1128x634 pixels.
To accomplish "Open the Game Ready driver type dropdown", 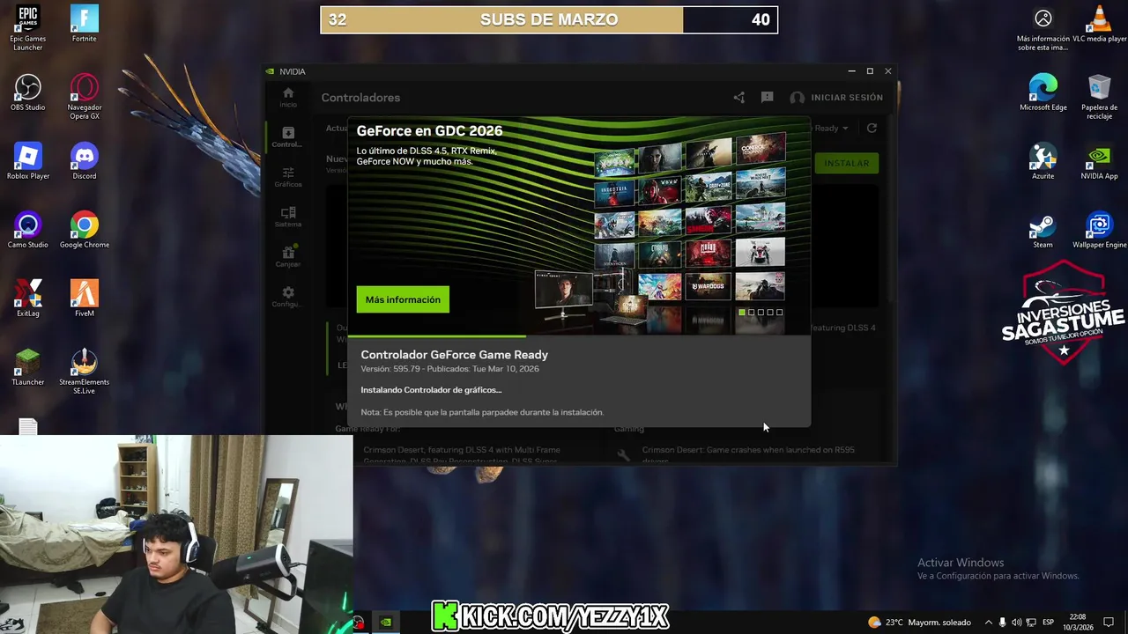I will click(x=830, y=128).
